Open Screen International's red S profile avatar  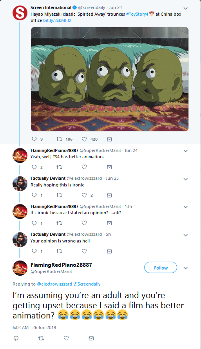click(x=20, y=13)
